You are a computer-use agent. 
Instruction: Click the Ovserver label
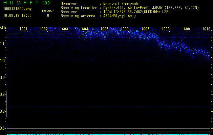pyautogui.click(x=69, y=4)
